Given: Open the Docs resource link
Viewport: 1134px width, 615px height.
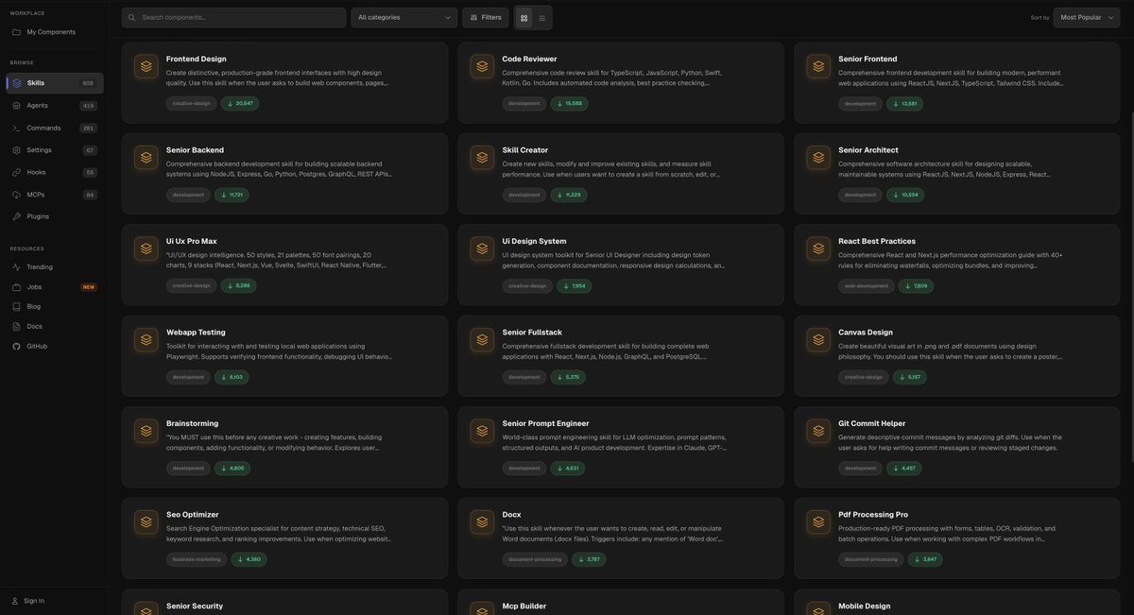Looking at the screenshot, I should tap(54, 326).
